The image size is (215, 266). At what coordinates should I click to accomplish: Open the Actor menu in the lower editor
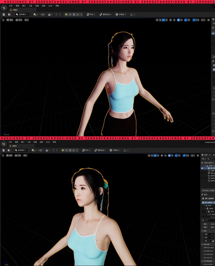48,142
